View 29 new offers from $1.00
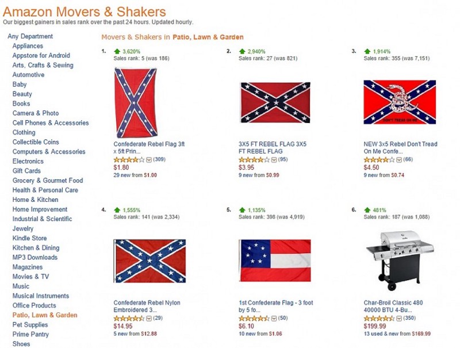The width and height of the screenshot is (460, 348). coord(135,175)
